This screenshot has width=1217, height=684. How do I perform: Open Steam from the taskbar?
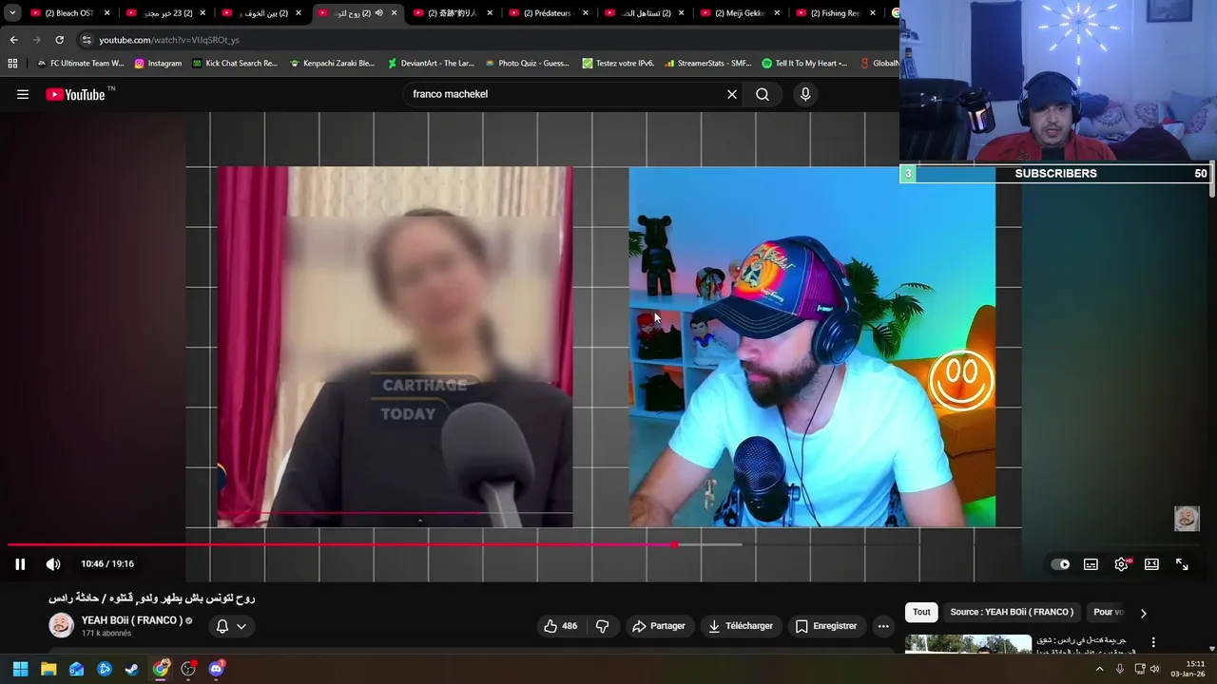click(132, 669)
